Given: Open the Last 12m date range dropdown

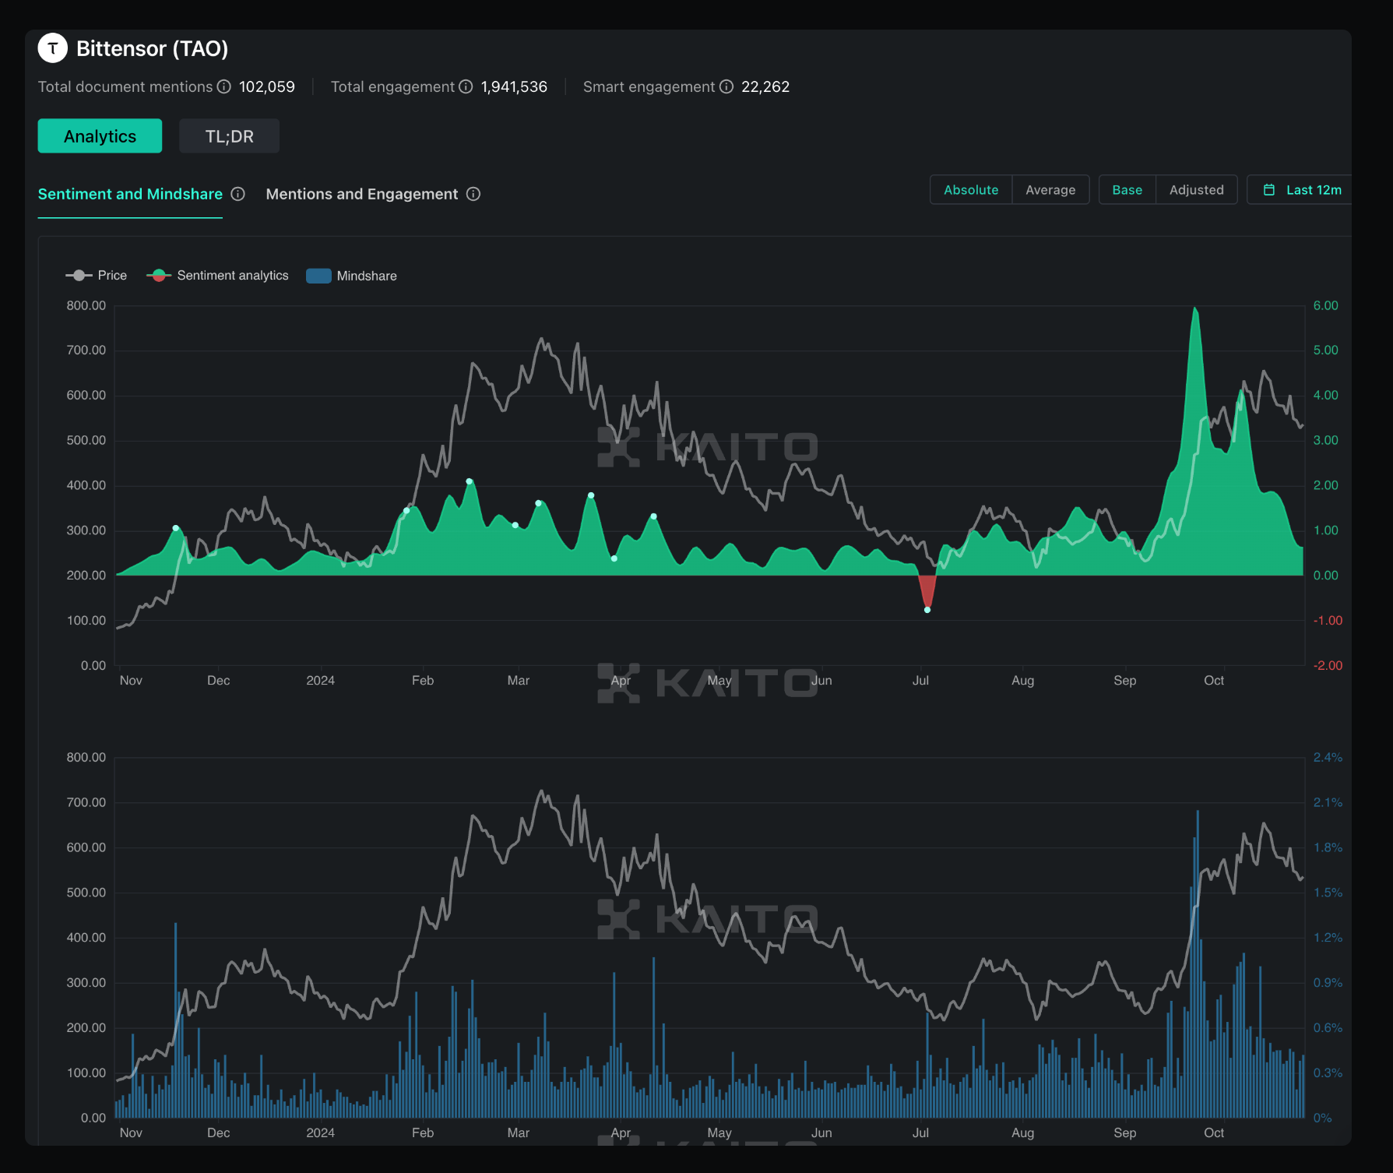Looking at the screenshot, I should point(1301,190).
